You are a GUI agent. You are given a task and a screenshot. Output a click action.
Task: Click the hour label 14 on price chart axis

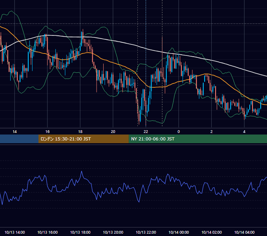15,132
